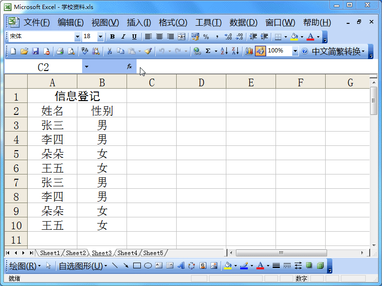Align text right

pos(170,37)
